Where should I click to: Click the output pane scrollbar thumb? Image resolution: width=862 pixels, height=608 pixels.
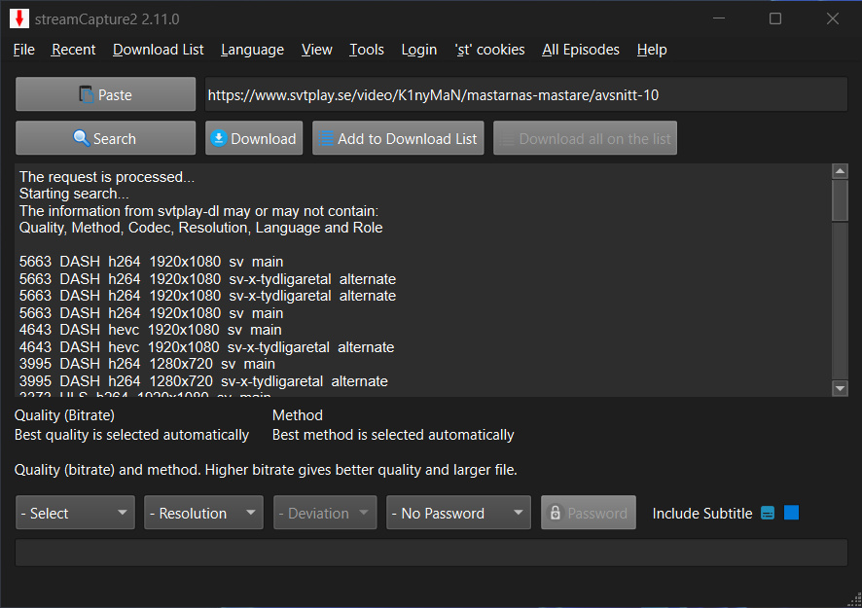[840, 200]
